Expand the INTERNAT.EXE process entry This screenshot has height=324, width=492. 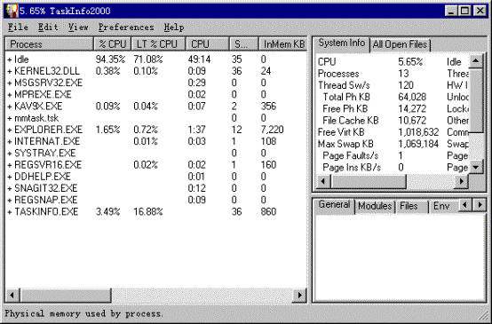pos(10,141)
